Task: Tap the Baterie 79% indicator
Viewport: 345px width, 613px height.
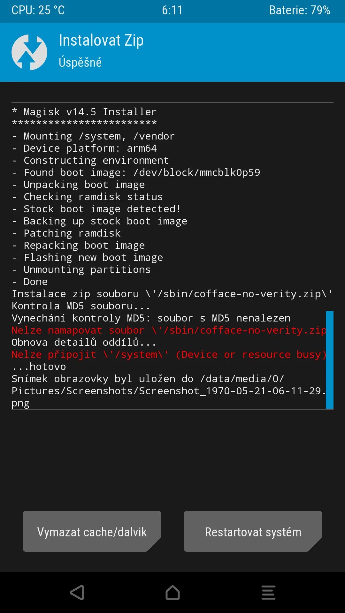Action: tap(300, 10)
